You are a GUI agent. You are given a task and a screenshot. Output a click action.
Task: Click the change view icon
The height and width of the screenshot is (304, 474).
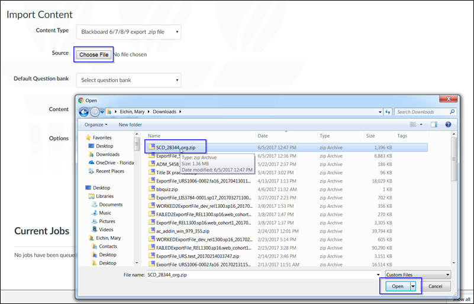412,124
